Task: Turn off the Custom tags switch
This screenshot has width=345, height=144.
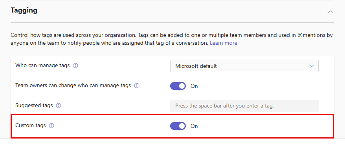Action: click(x=178, y=126)
